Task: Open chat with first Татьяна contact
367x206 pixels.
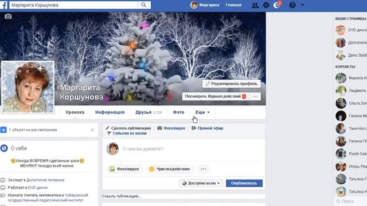Action: pyautogui.click(x=351, y=179)
